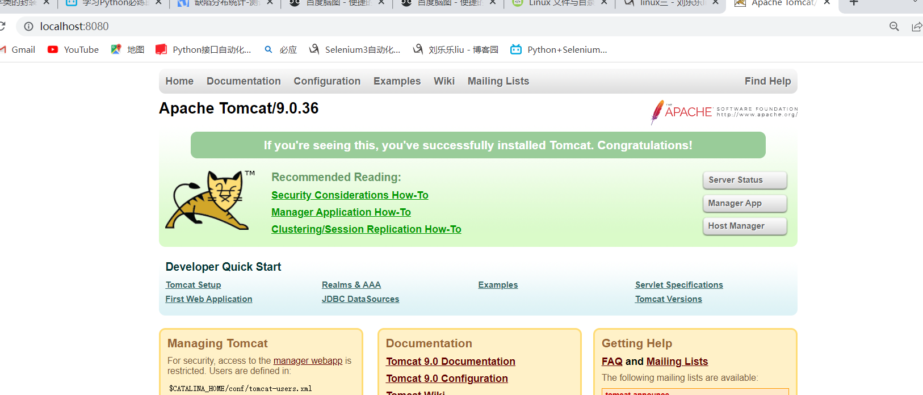Open the zoom magnifier icon in address bar

coord(894,27)
